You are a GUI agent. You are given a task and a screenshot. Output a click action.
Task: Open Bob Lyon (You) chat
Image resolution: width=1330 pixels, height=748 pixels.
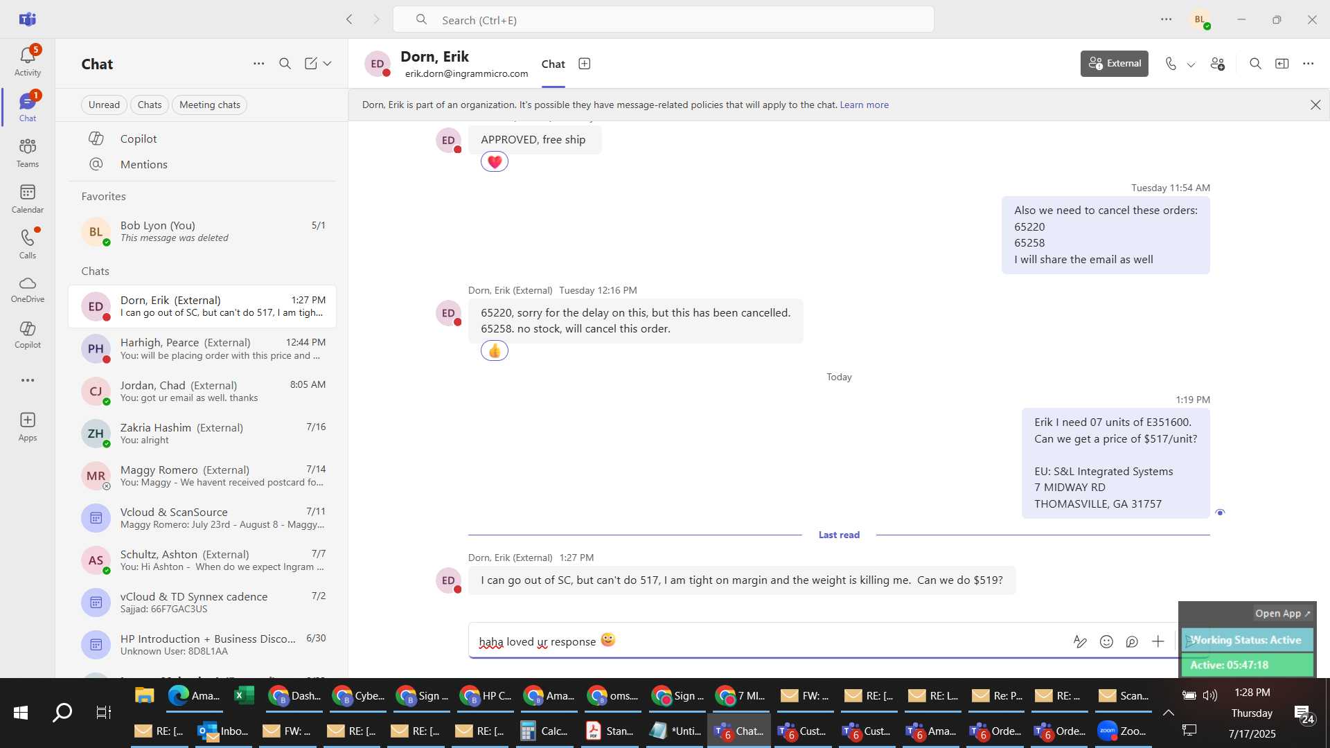202,231
